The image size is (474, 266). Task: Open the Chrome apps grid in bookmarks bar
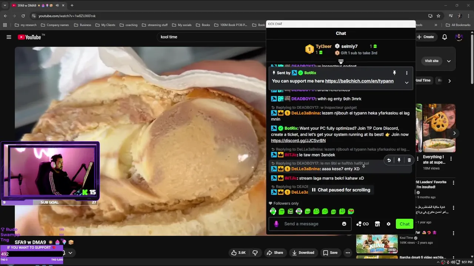click(5, 25)
